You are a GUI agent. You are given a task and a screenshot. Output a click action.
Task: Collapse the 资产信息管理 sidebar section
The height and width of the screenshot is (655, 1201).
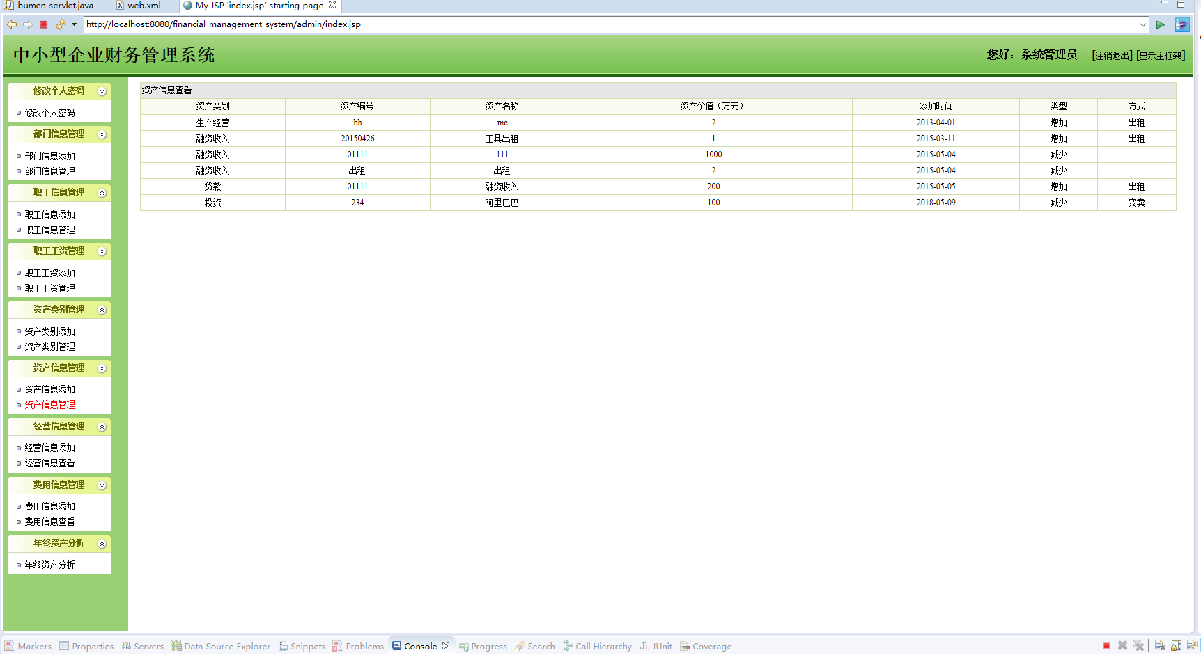(x=102, y=368)
